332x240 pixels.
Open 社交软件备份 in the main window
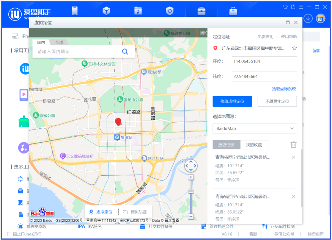pos(156,226)
